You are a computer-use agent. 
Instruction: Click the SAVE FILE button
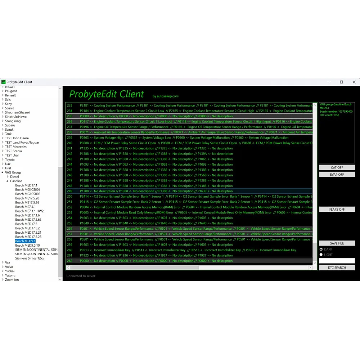(337, 243)
